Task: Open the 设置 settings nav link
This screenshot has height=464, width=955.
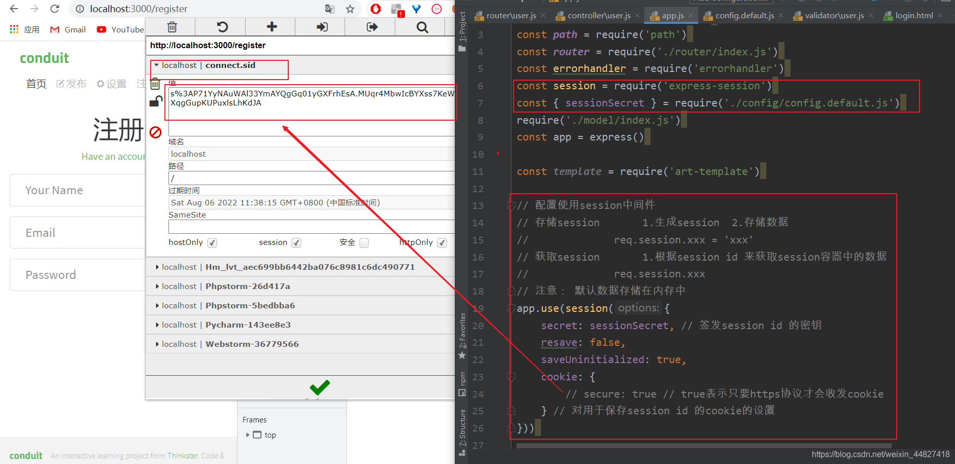Action: (111, 84)
